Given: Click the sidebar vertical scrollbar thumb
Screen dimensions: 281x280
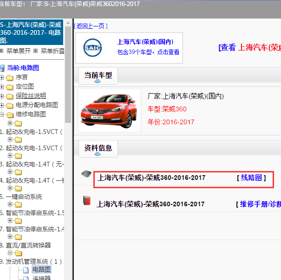Looking at the screenshot, I should pyautogui.click(x=68, y=75).
